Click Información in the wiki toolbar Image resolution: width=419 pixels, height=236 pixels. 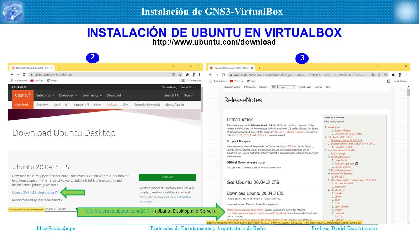click(x=250, y=87)
